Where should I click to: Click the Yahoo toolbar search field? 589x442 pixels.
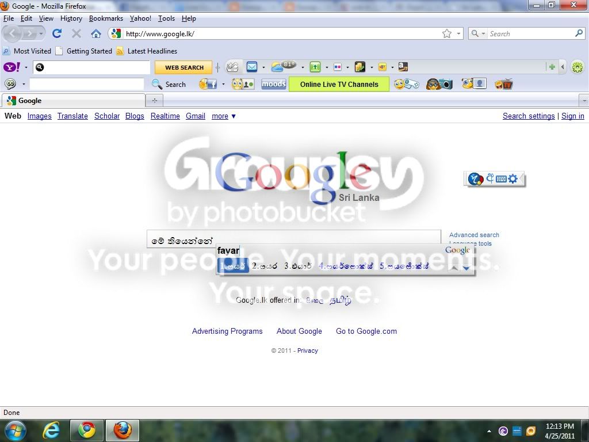91,67
